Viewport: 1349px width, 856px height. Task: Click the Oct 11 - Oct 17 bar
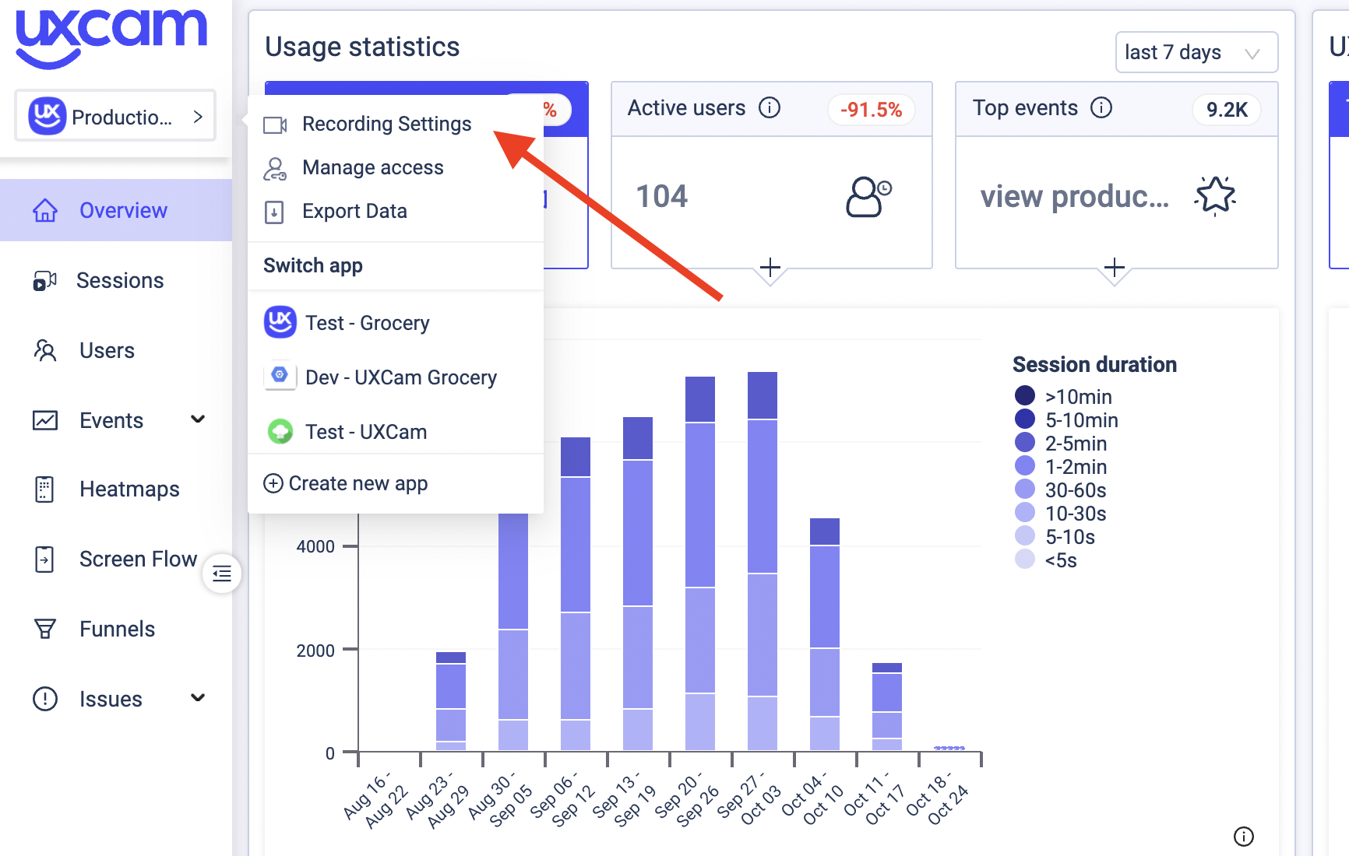pos(887,707)
